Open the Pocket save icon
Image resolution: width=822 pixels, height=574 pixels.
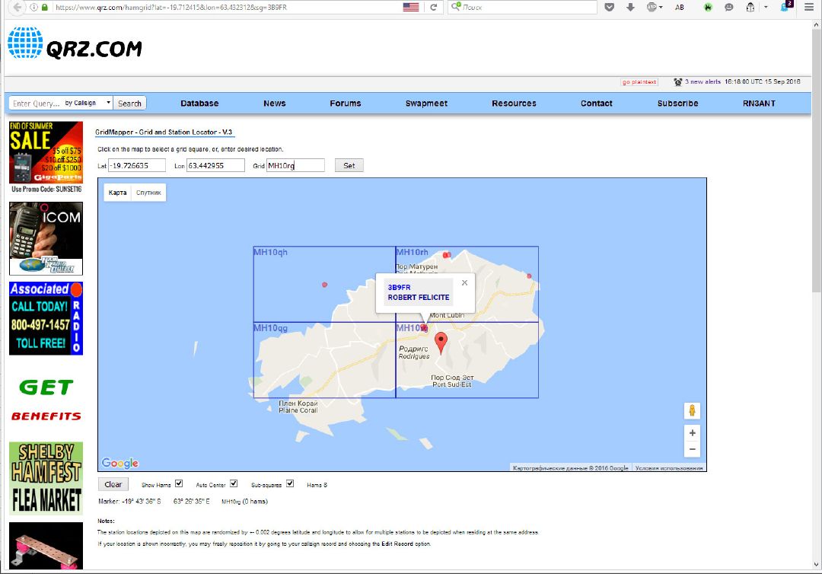[x=609, y=8]
